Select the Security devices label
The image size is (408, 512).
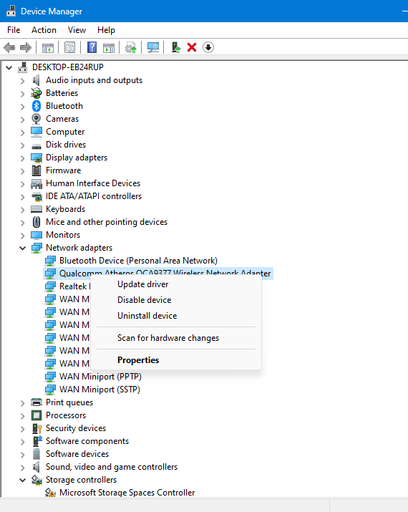click(76, 428)
